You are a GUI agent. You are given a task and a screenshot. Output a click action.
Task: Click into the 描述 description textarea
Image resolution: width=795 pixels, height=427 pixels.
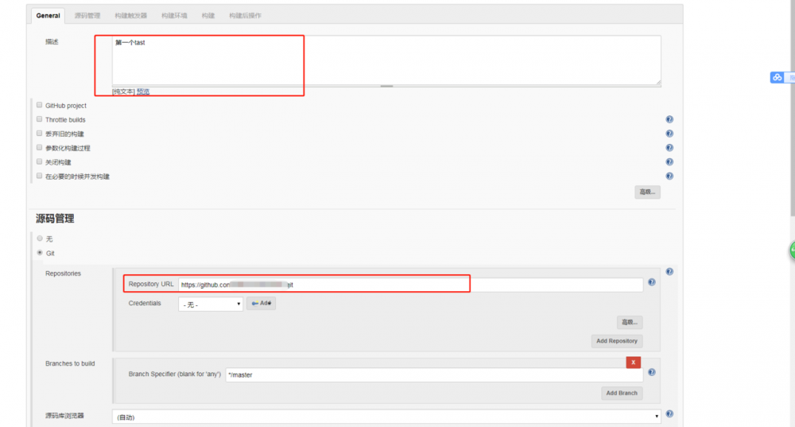386,60
